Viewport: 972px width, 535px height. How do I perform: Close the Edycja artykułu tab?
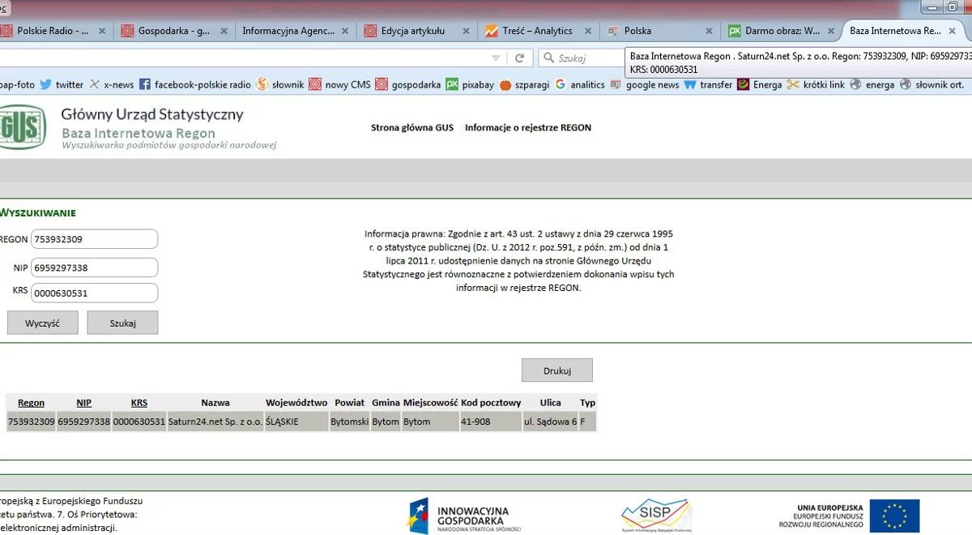467,31
